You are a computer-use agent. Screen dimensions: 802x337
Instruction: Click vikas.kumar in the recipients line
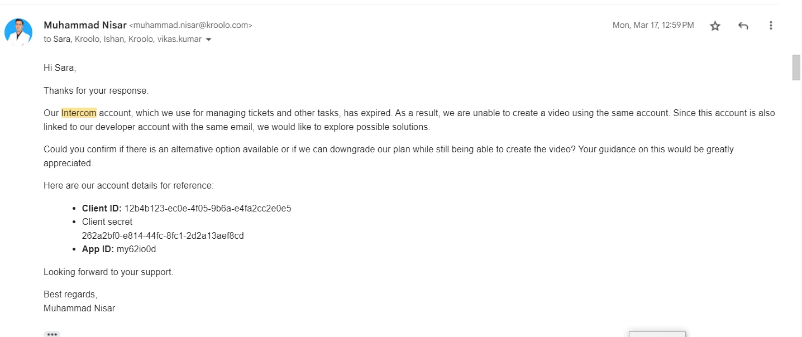pos(179,40)
